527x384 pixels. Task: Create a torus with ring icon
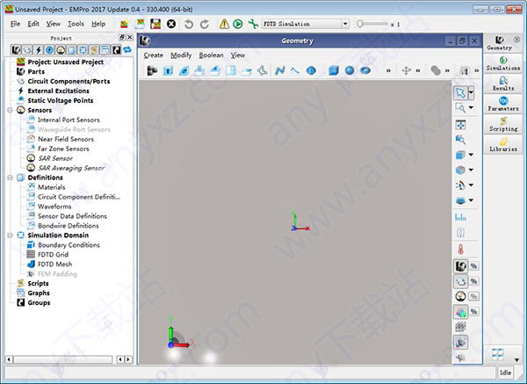pos(365,70)
